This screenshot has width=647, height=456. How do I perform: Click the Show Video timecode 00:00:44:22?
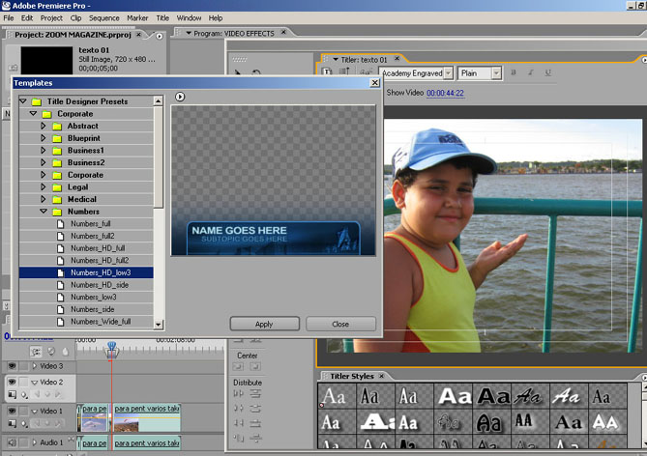445,93
